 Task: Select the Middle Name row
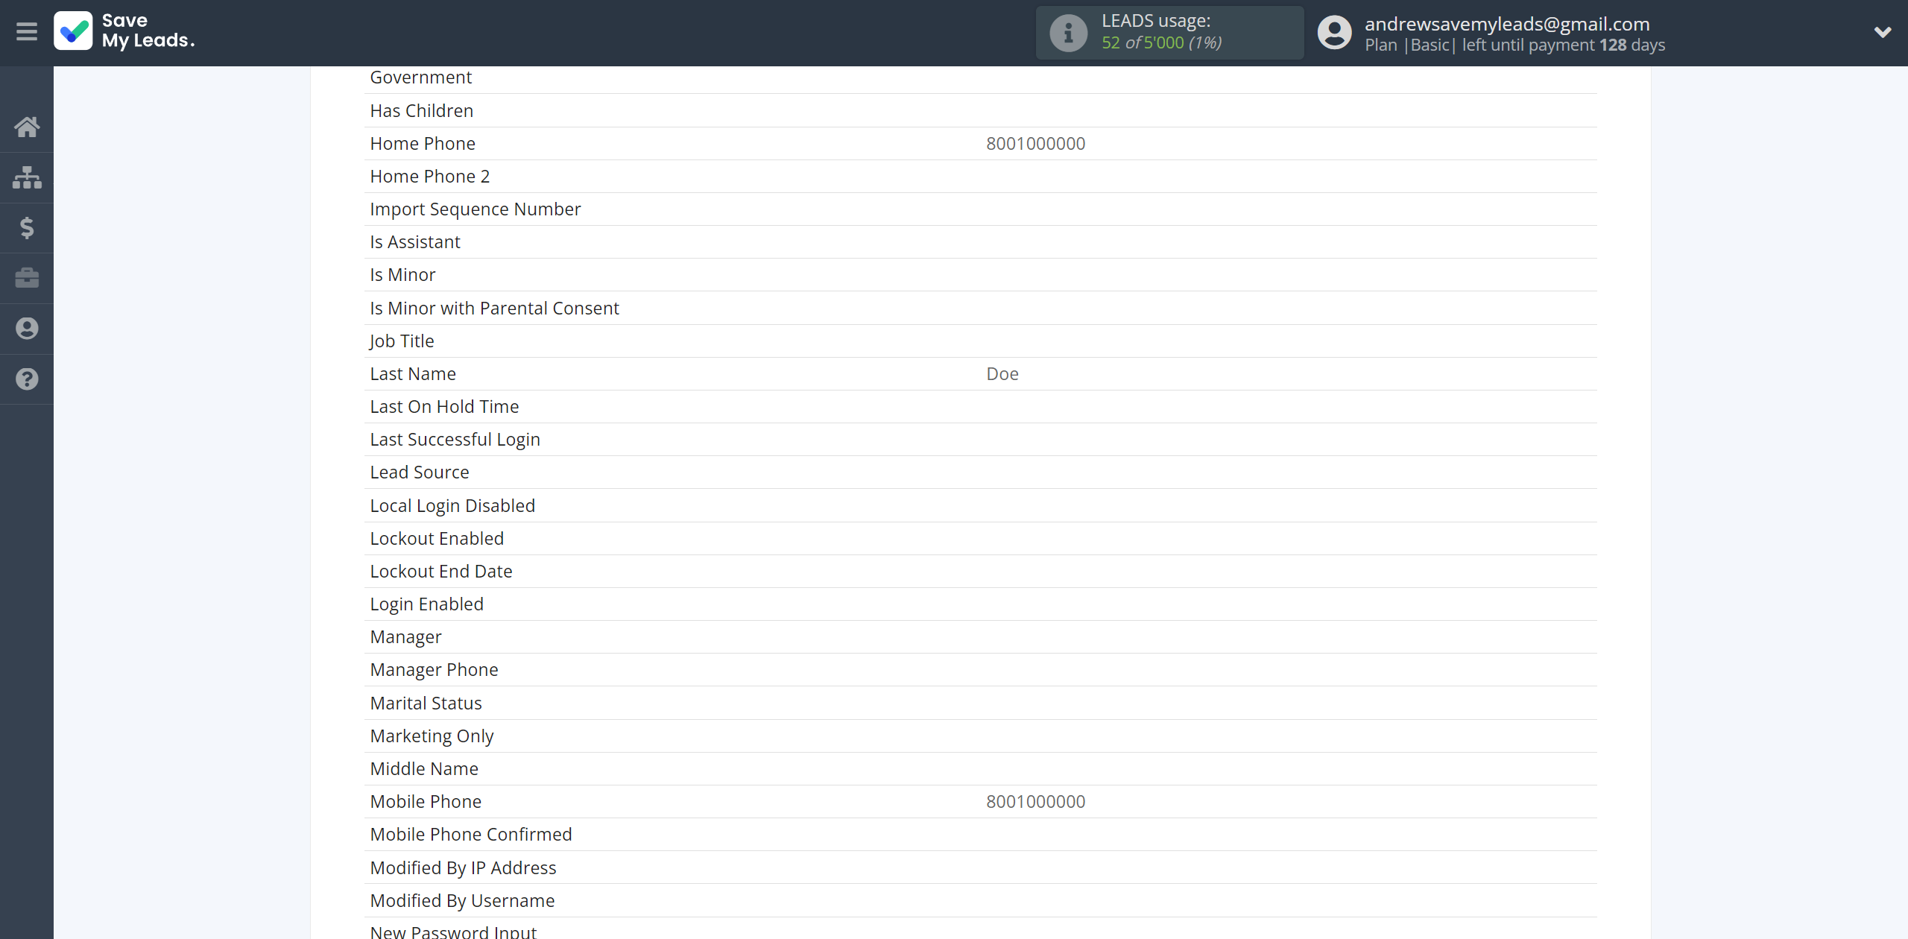[x=980, y=768]
